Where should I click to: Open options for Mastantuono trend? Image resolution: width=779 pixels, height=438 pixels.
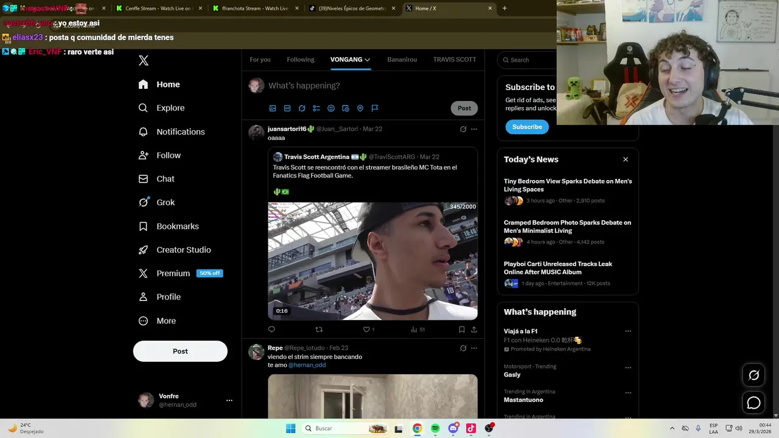tap(628, 392)
